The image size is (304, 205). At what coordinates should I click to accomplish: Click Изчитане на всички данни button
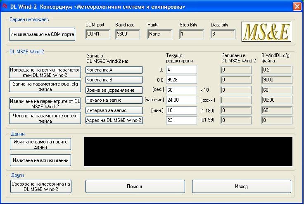tap(40, 160)
